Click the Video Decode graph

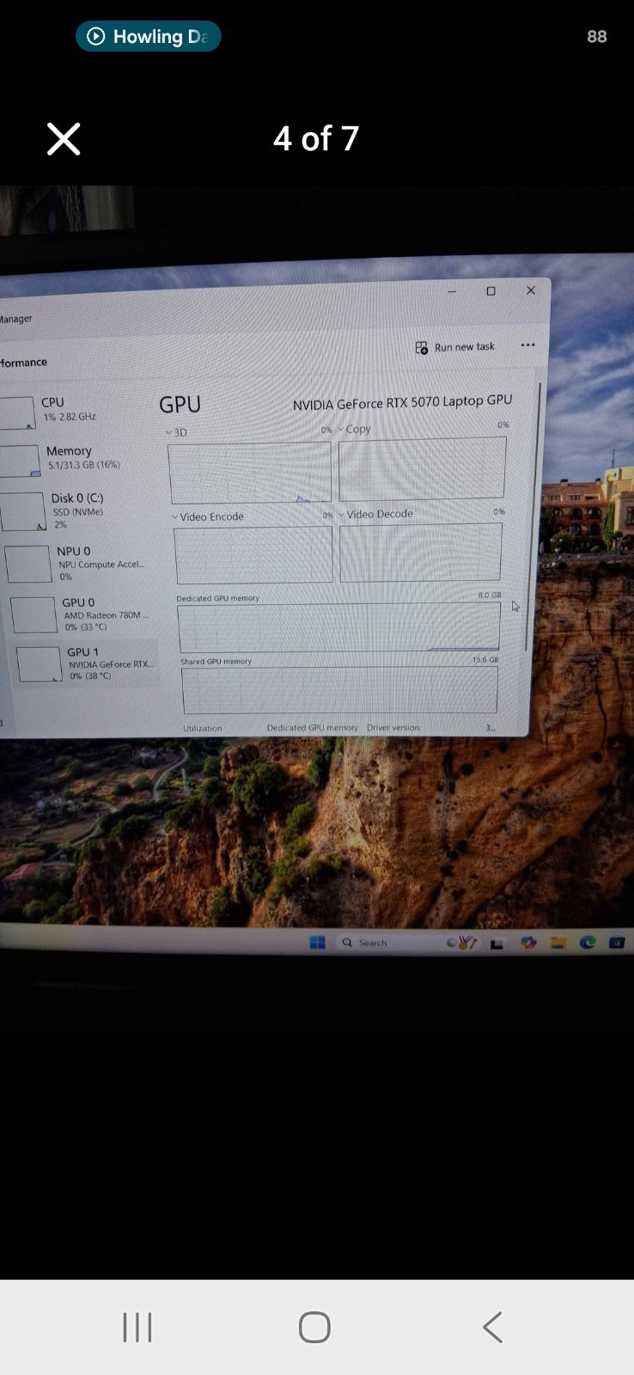coord(421,553)
